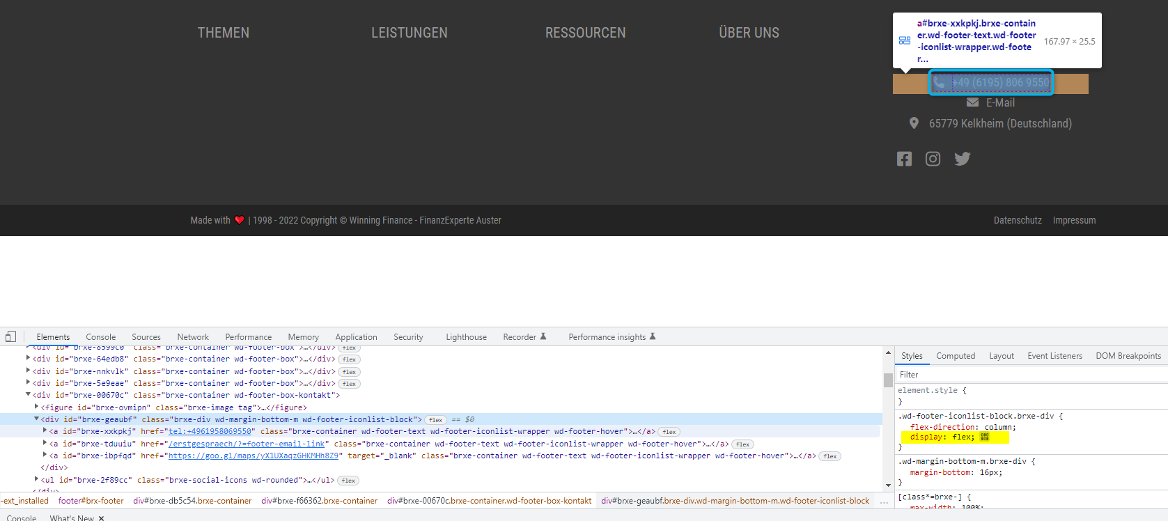The width and height of the screenshot is (1168, 521).
Task: Open Event Listeners sidebar tab
Action: [1055, 356]
